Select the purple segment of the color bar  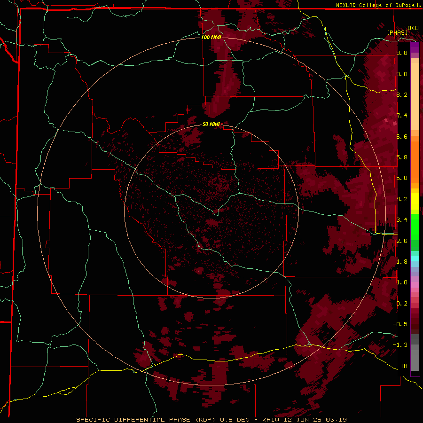tap(415, 47)
